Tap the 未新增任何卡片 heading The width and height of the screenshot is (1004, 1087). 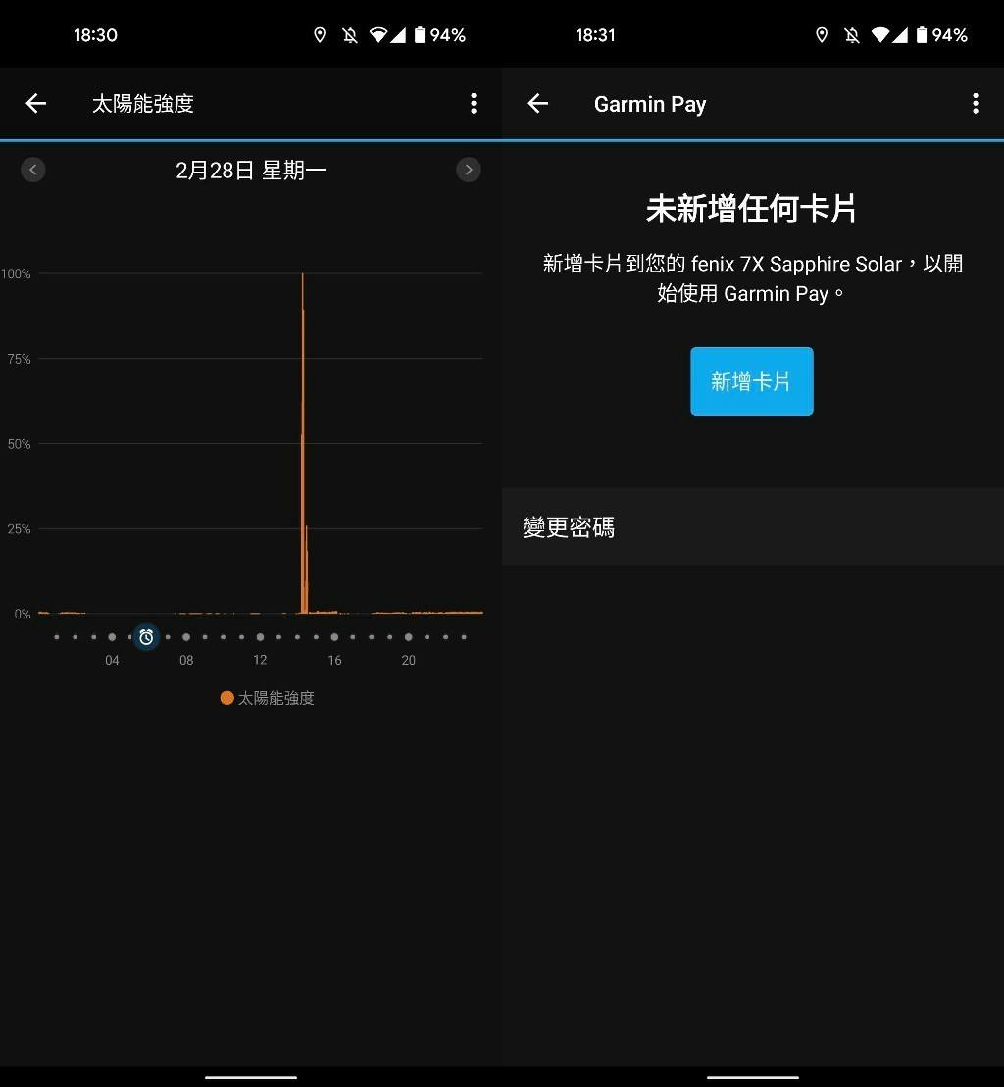(752, 209)
